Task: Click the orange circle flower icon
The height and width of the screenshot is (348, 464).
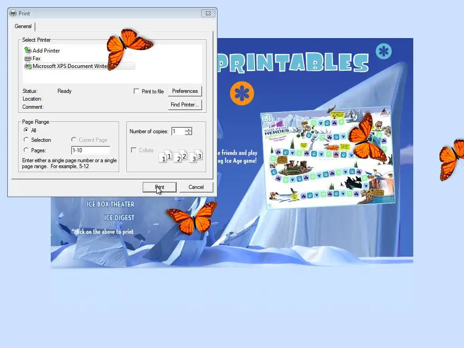Action: tap(242, 93)
